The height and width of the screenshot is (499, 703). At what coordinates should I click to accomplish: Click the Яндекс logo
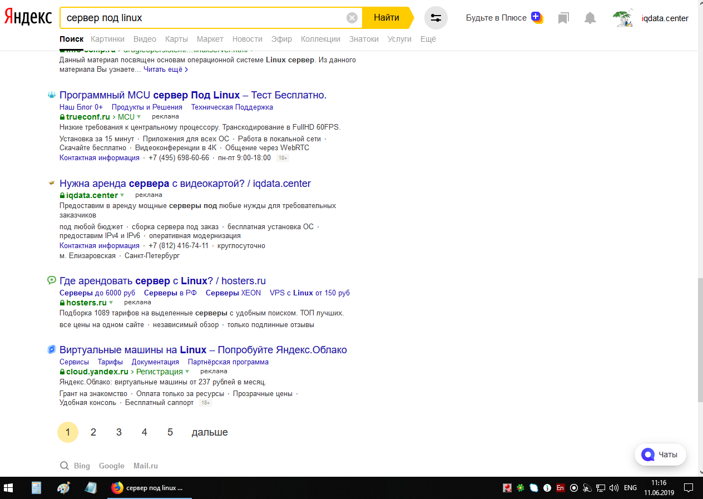(28, 17)
